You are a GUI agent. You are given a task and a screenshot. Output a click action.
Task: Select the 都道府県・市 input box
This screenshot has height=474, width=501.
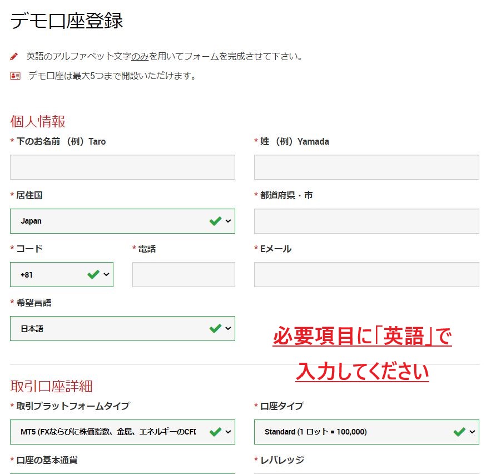(366, 221)
